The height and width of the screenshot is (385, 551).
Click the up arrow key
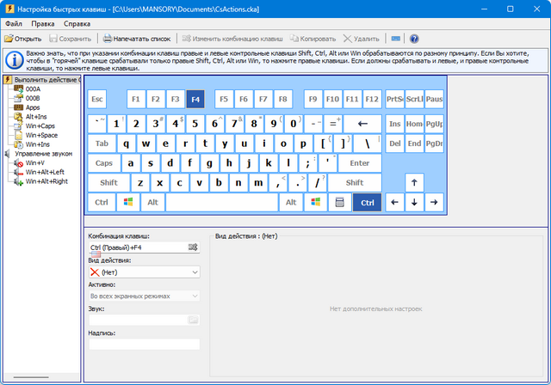pyautogui.click(x=414, y=183)
